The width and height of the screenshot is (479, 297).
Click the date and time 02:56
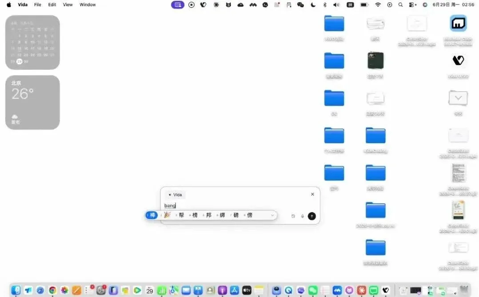tap(453, 4)
